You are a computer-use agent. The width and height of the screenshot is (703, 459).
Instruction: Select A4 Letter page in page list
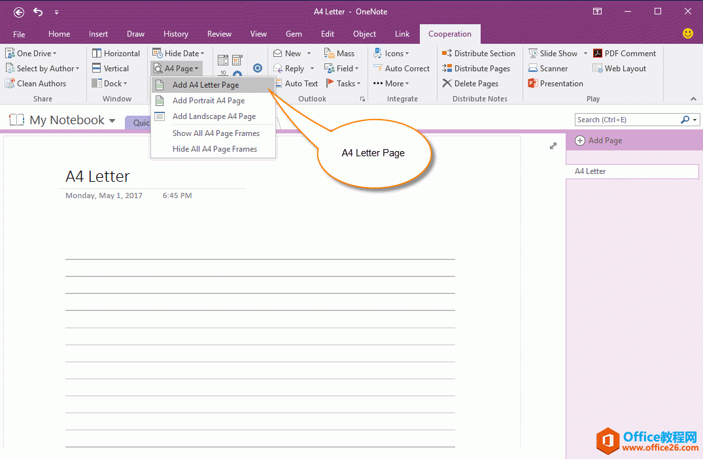pos(632,171)
